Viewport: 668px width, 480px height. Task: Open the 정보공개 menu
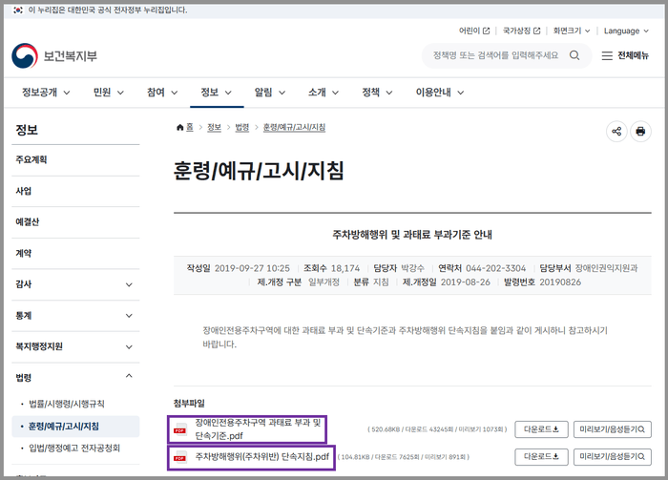49,93
